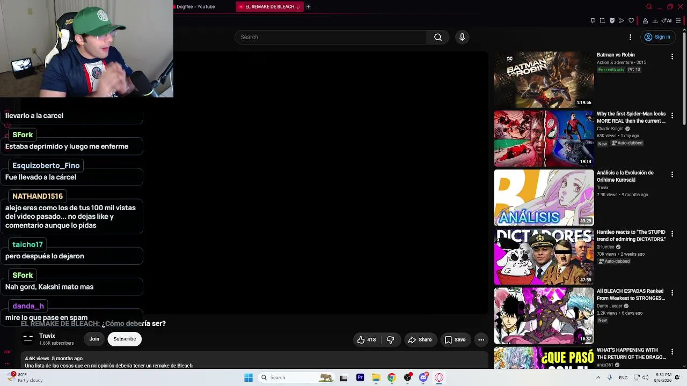Click the ENG language indicator in tray
Screen dimensions: 687x386
point(623,377)
